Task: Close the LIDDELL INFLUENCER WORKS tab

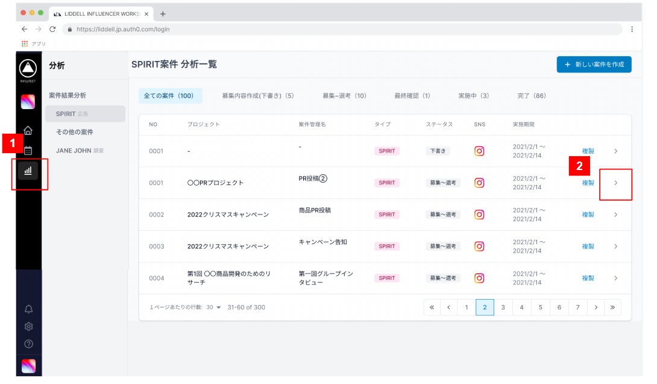Action: pyautogui.click(x=146, y=14)
